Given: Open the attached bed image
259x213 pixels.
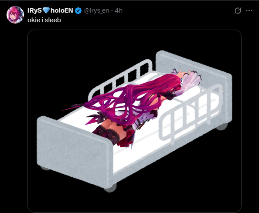Looking at the screenshot, I should click(134, 121).
